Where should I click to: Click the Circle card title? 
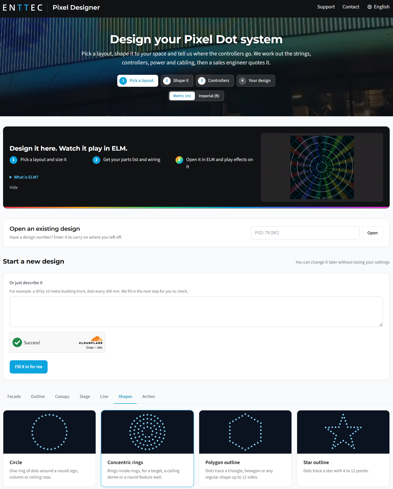(16, 462)
